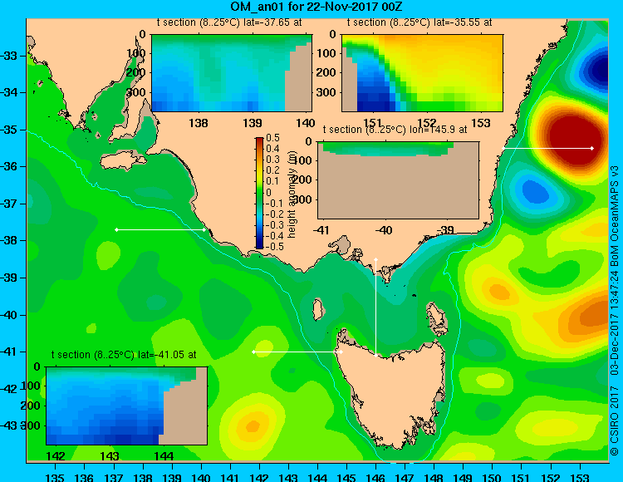Open the lat=-41.05 temperature section inset plot

[x=127, y=406]
